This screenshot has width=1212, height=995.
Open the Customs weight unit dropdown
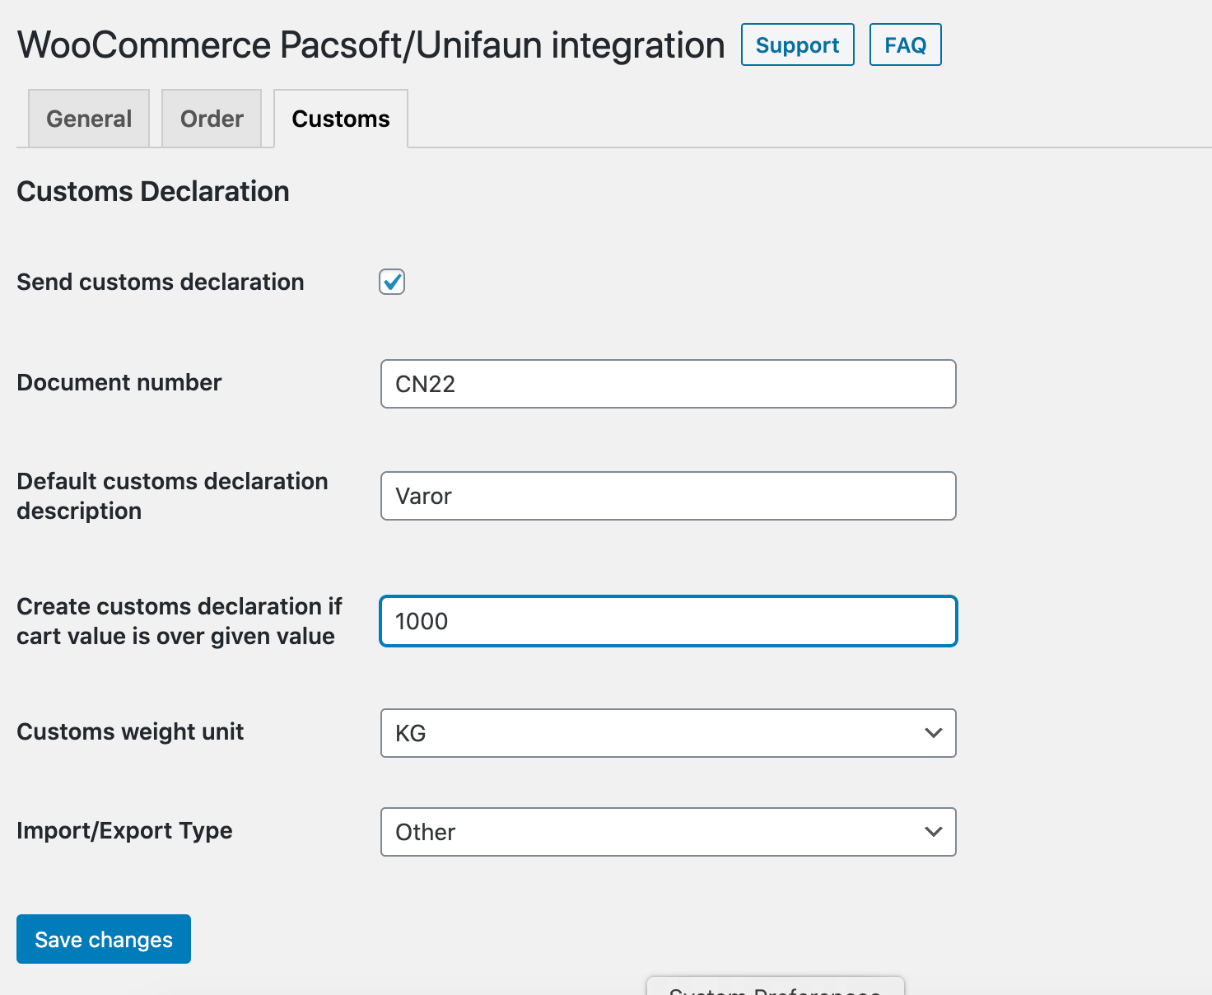[668, 733]
